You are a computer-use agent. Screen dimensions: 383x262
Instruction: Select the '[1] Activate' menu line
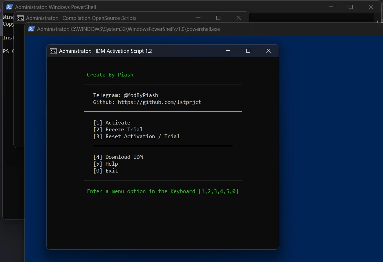tap(112, 122)
